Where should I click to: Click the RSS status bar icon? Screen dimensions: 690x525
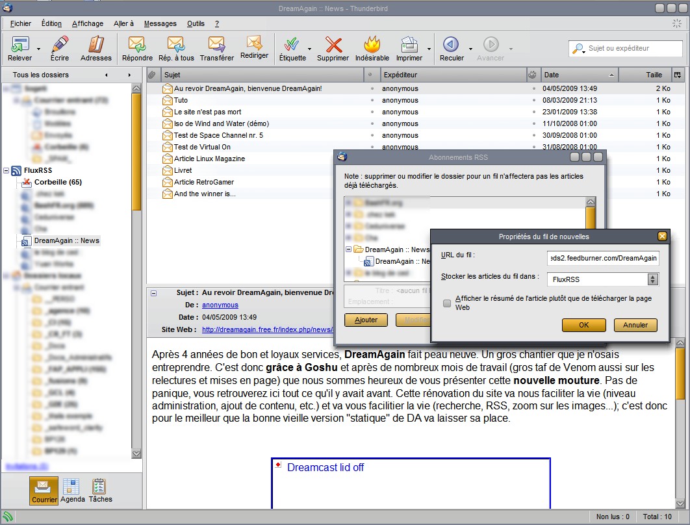[x=8, y=517]
